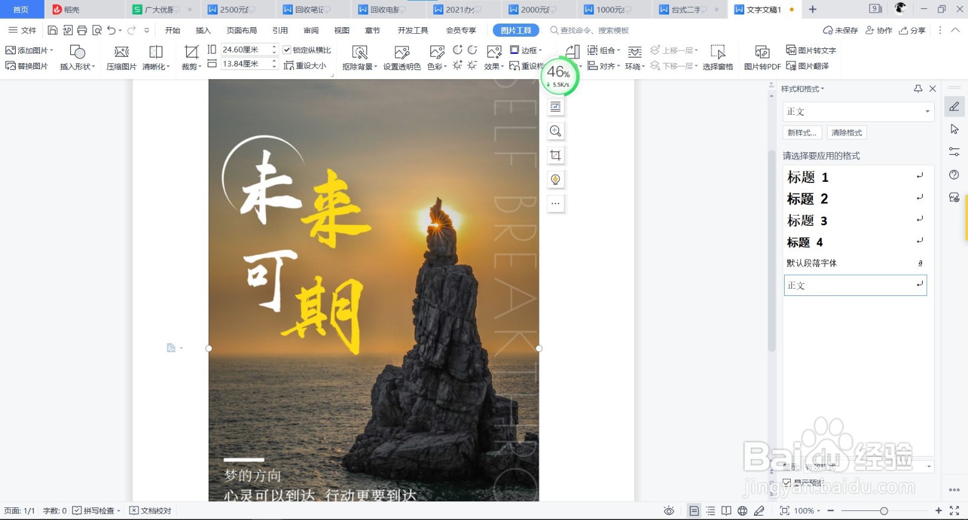Select the Crop (裁剪) tool
The image size is (968, 520).
[x=191, y=58]
